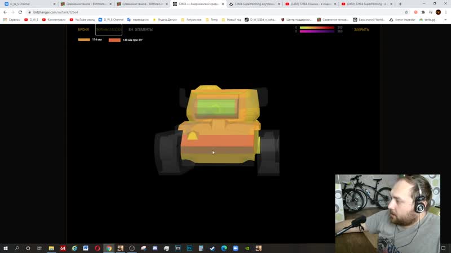Switch to the T26E4 SuperPershing YouTube tab

[x=366, y=4]
